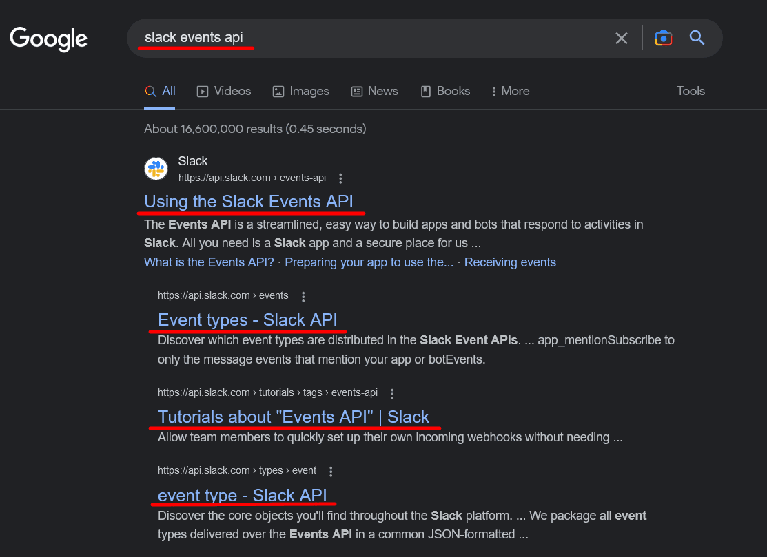
Task: Open three-dot menu for tutorials tags result
Action: pos(392,394)
